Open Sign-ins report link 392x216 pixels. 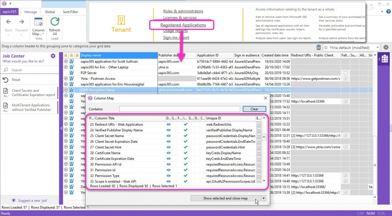tap(176, 38)
